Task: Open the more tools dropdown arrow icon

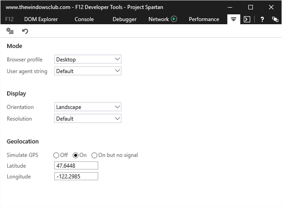Action: pyautogui.click(x=233, y=19)
